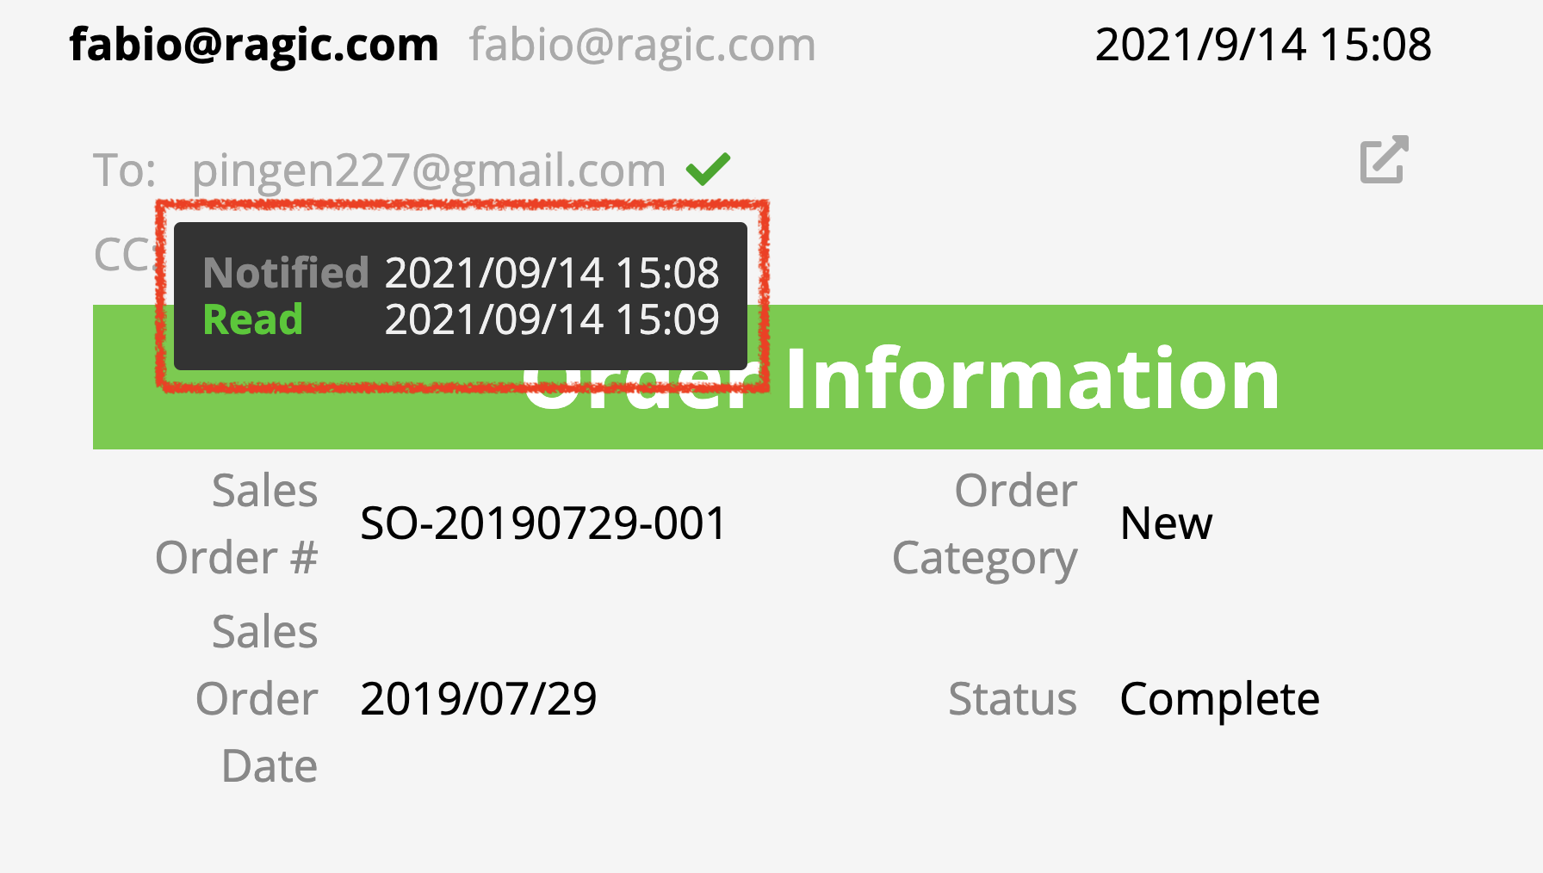
Task: Click the email timestamp 2021/9/14 15:08
Action: [x=1263, y=44]
